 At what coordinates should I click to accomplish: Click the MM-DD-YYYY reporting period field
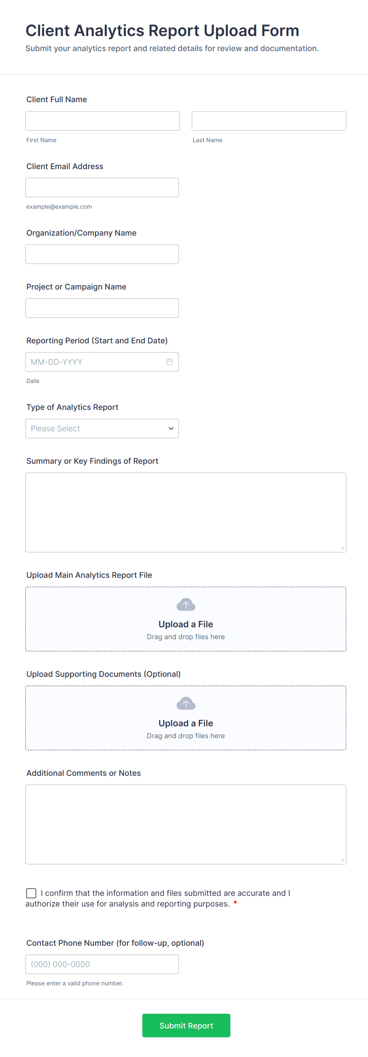coord(94,362)
